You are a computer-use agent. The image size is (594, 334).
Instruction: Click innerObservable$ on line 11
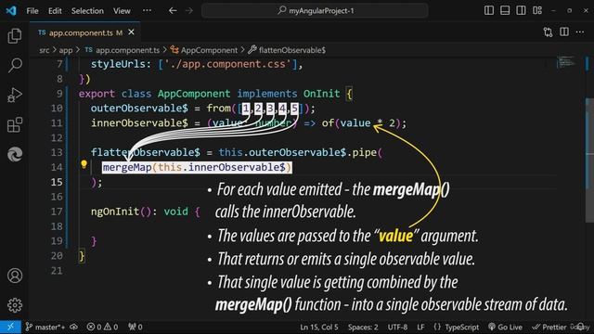point(139,123)
